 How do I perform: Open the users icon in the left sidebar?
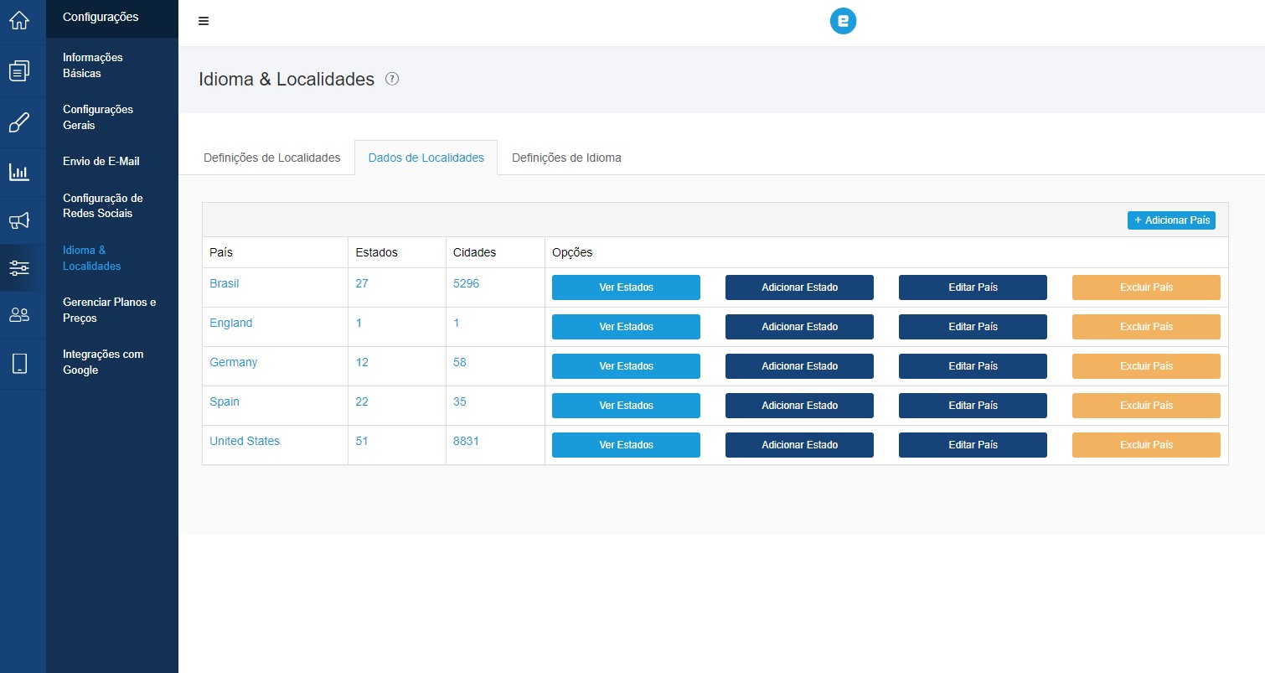19,315
